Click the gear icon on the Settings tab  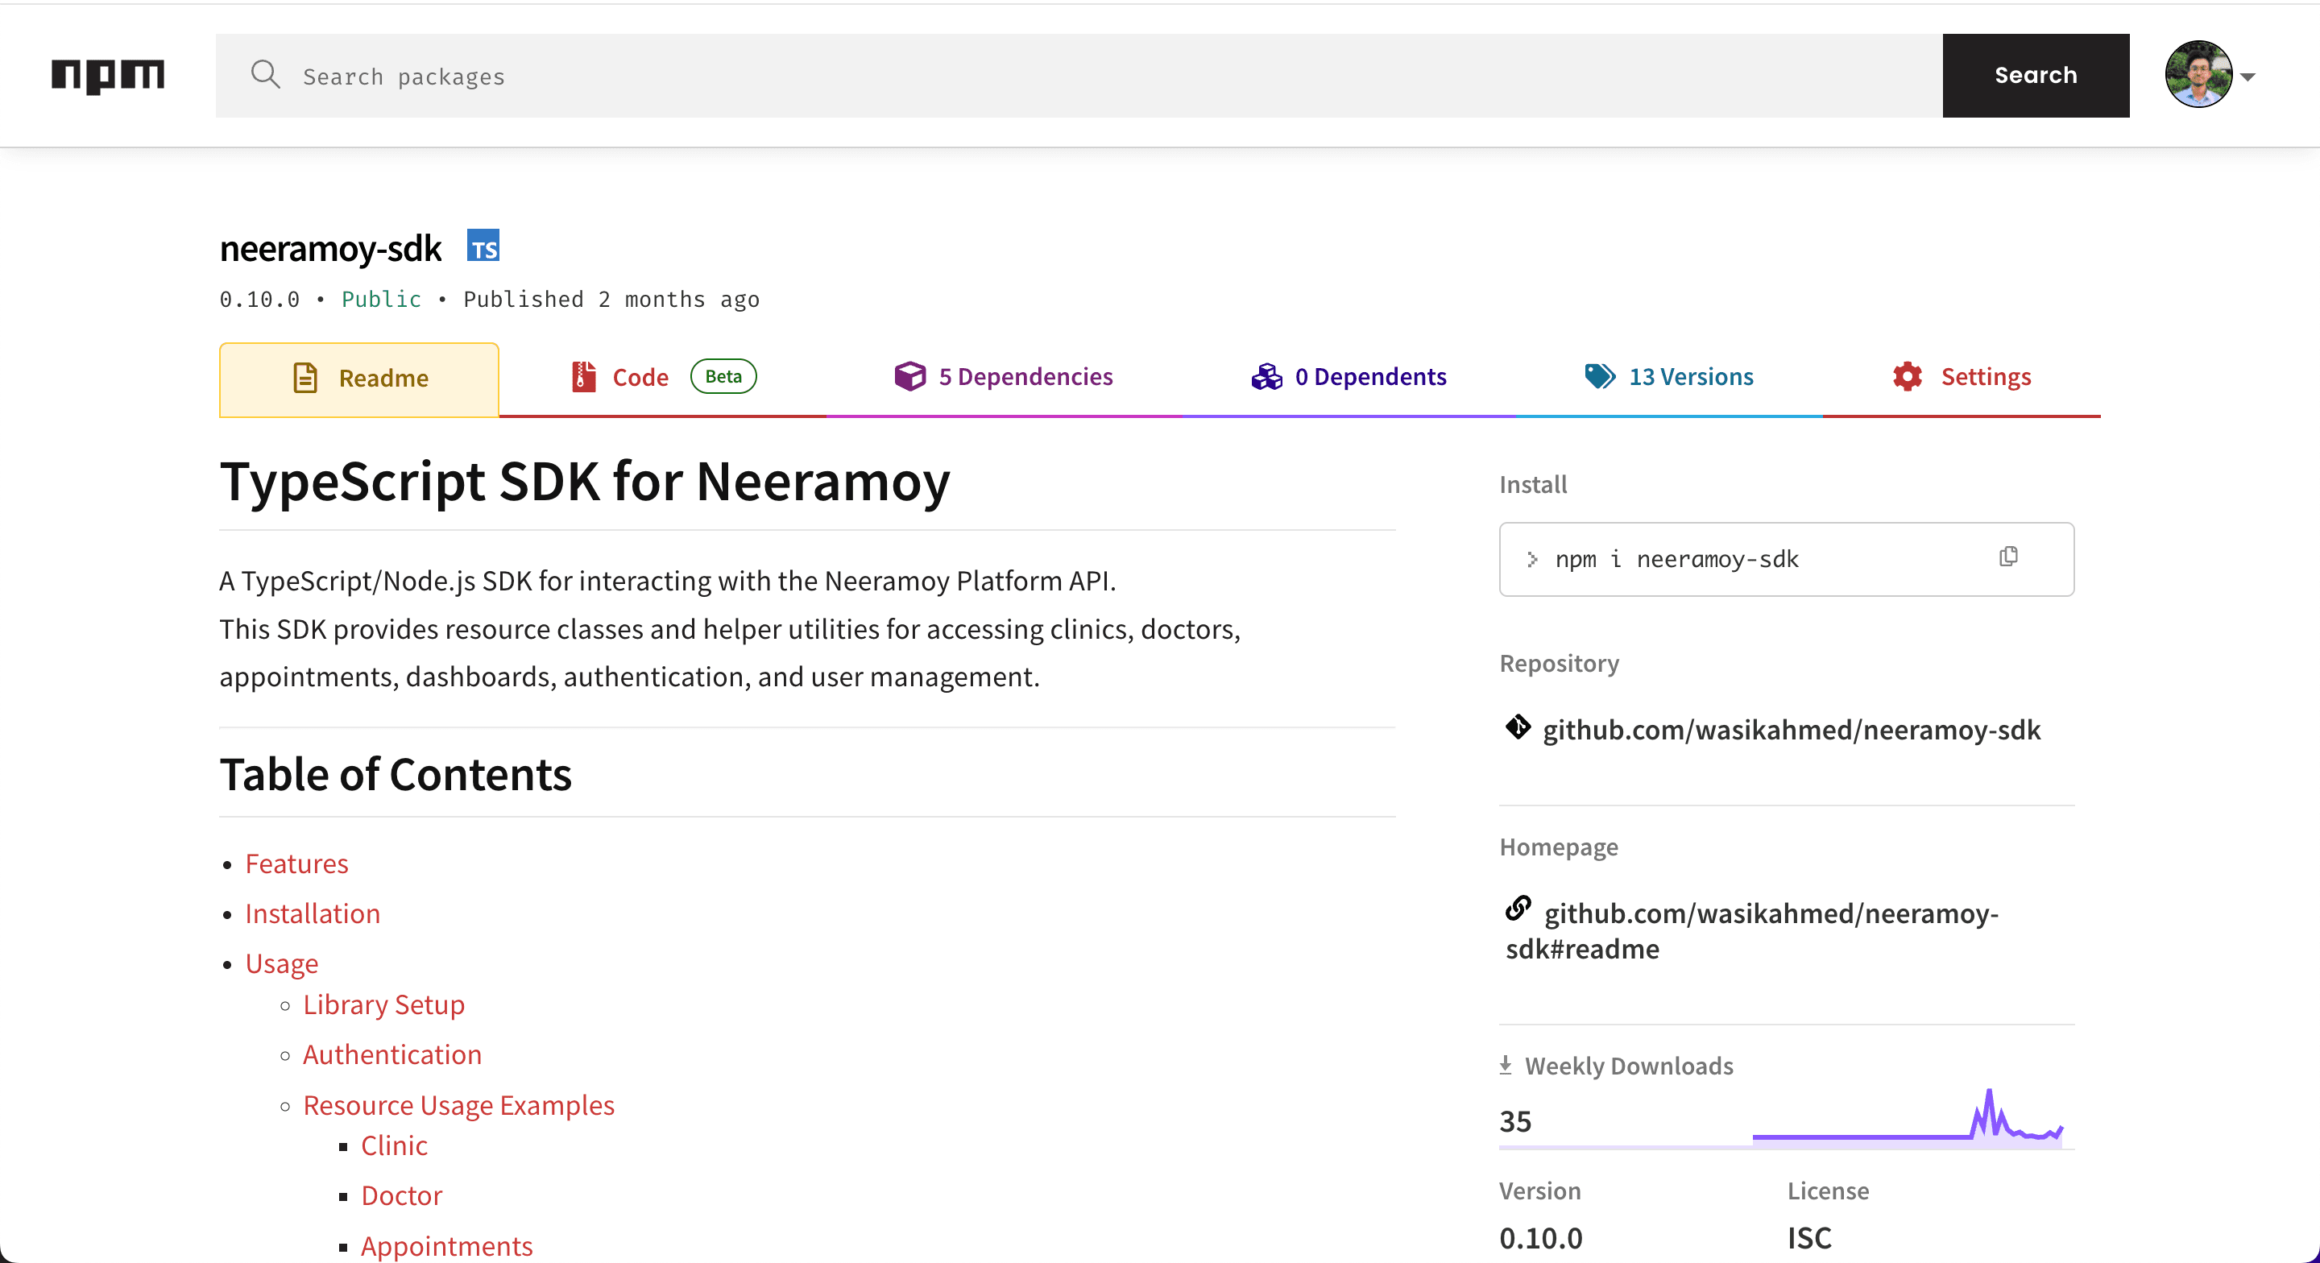click(x=1908, y=376)
